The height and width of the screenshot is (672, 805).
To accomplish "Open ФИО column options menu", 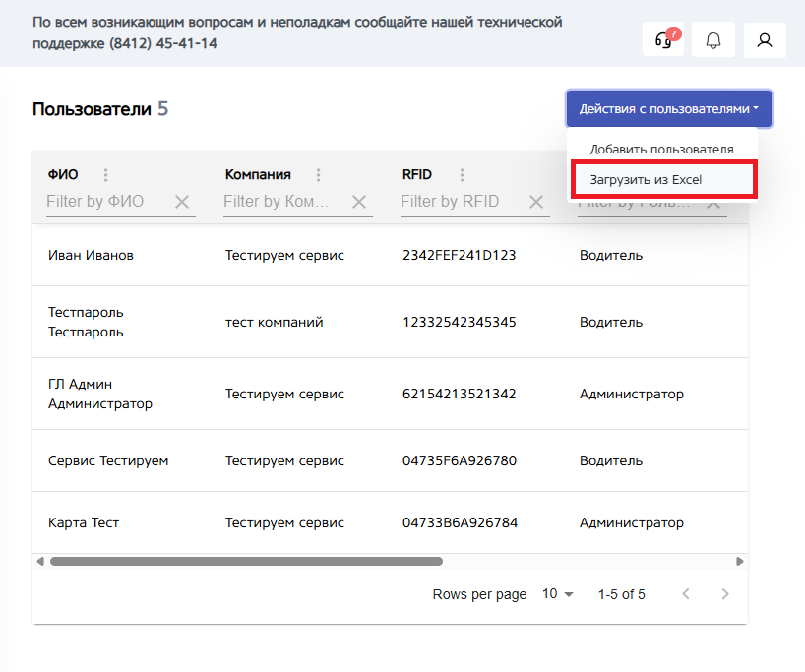I will pos(105,175).
